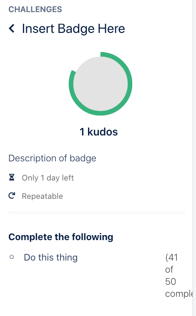Click the hourglass time-remaining icon

click(12, 178)
